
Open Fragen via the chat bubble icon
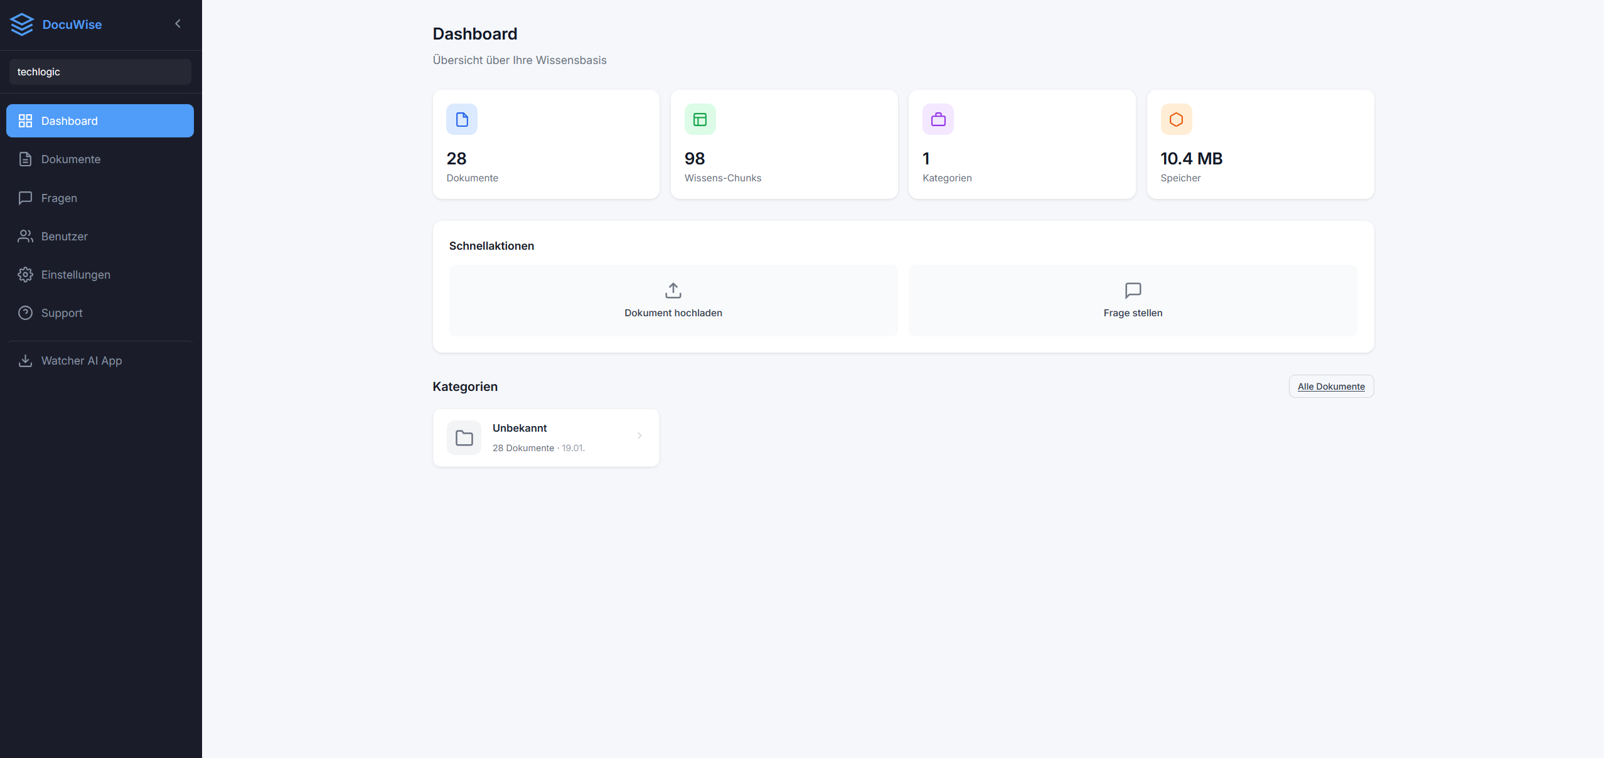click(x=26, y=198)
